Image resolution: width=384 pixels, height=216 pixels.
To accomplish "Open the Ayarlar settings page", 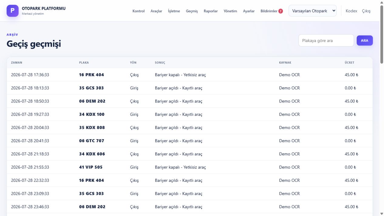I will [x=249, y=11].
